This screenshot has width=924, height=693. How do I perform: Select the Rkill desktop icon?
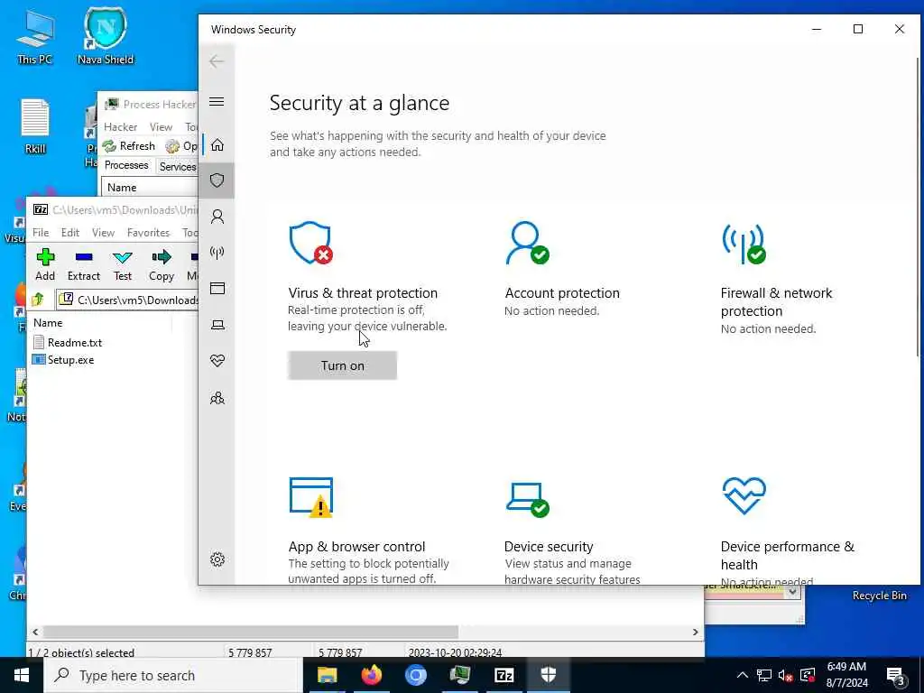pos(35,126)
